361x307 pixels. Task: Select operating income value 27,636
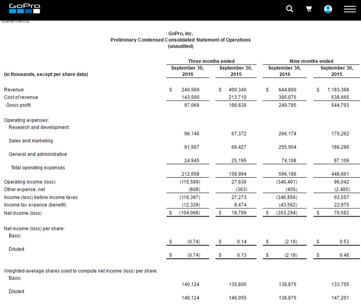coord(239,182)
